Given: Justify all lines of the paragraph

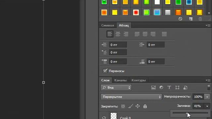Looking at the screenshot, I should [x=164, y=34].
